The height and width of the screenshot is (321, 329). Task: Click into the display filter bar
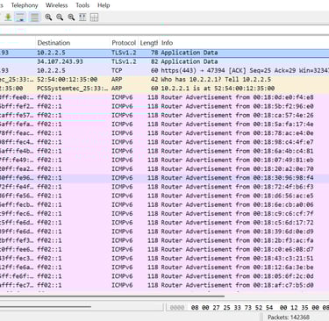click(x=164, y=30)
